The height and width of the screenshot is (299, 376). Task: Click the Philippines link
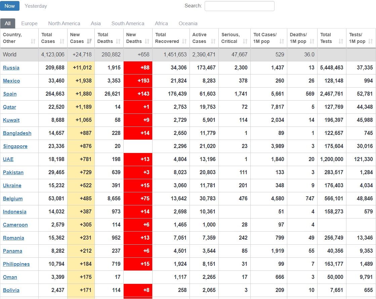(16, 264)
